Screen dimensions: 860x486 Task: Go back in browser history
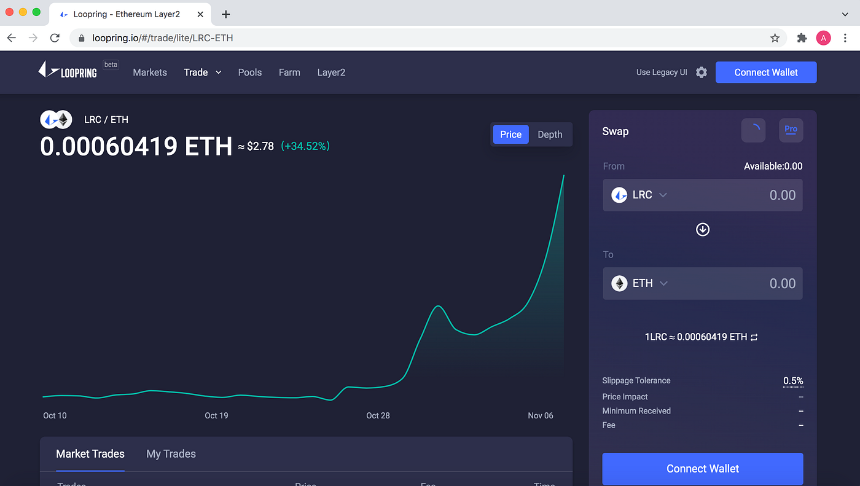11,38
